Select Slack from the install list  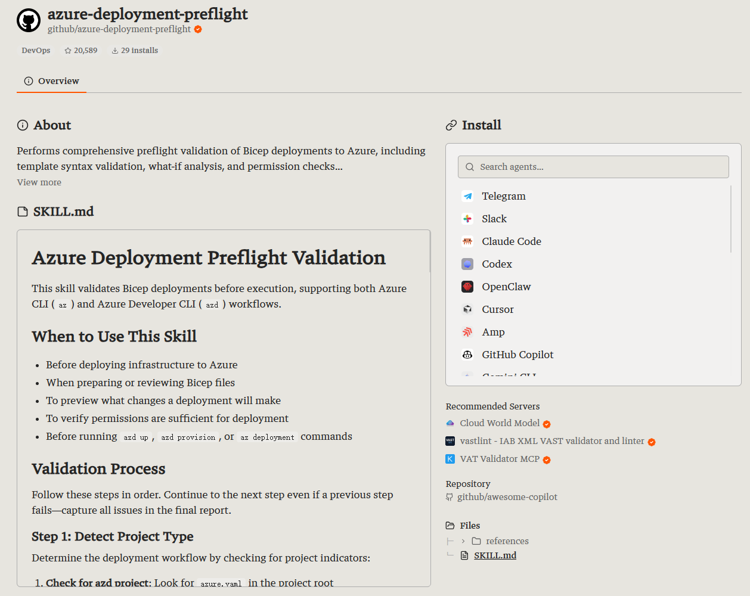click(494, 219)
